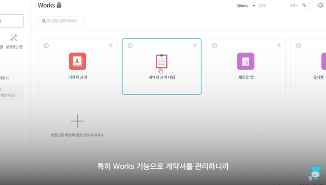Click the 운영중인 앱 tools icon
The image size is (326, 185).
[x=14, y=38]
